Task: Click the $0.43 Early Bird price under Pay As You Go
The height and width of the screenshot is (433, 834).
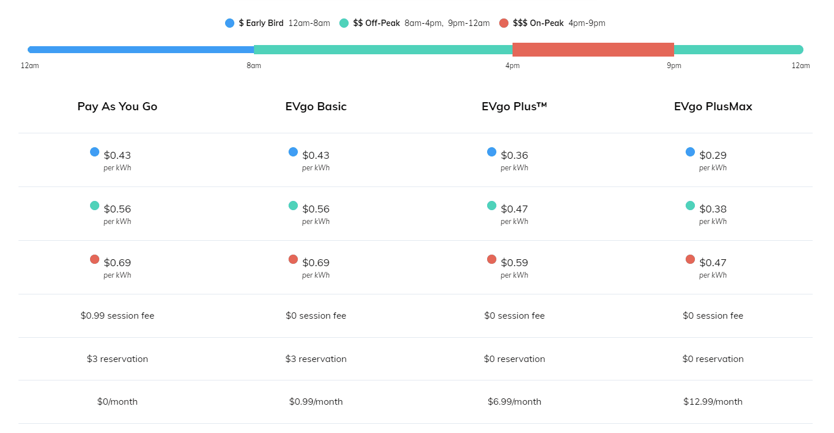Action: click(117, 155)
